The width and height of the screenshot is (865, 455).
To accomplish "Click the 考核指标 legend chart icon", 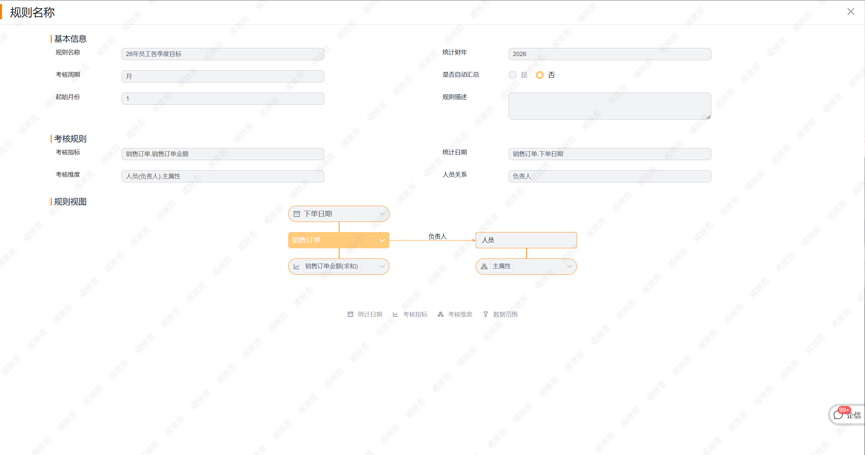I will [x=395, y=314].
